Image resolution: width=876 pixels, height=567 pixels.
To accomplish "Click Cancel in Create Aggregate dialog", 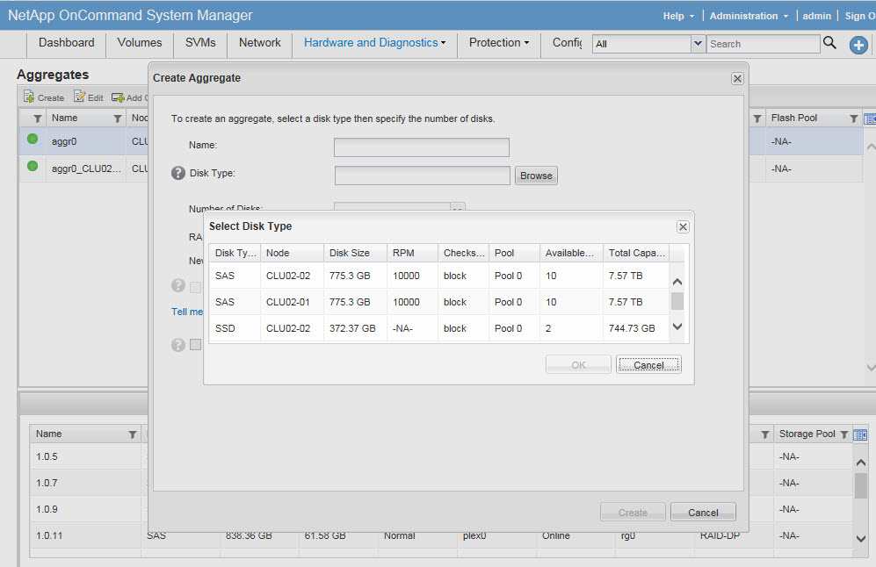I will (x=703, y=512).
